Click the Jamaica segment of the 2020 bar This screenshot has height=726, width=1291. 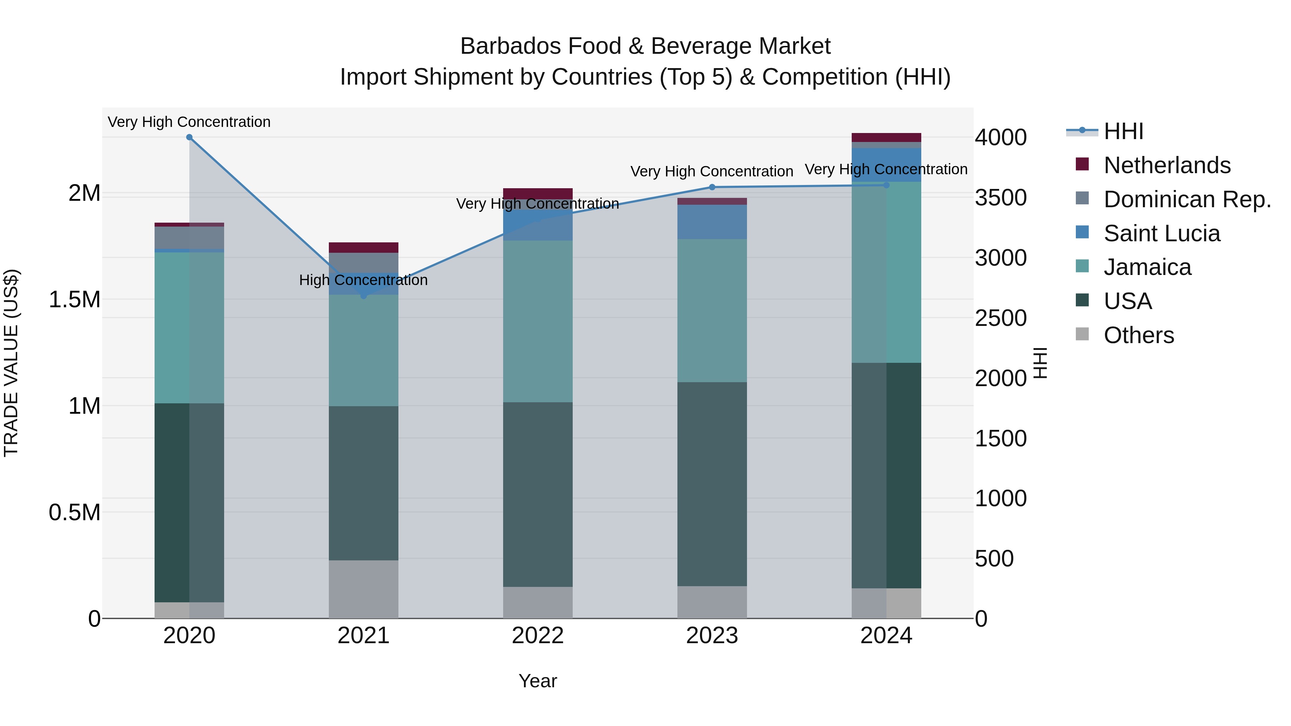pyautogui.click(x=189, y=328)
